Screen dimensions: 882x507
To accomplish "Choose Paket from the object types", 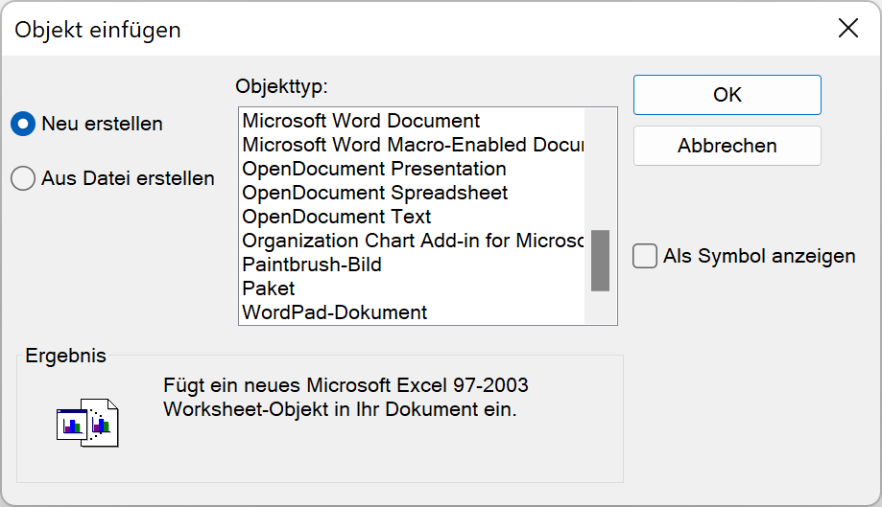I will point(412,288).
